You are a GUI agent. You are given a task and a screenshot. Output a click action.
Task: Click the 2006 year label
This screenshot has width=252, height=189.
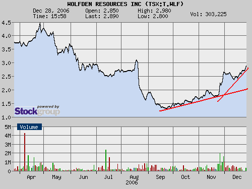pyautogui.click(x=132, y=182)
